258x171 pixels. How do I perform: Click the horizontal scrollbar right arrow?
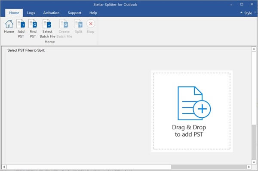tap(249, 167)
